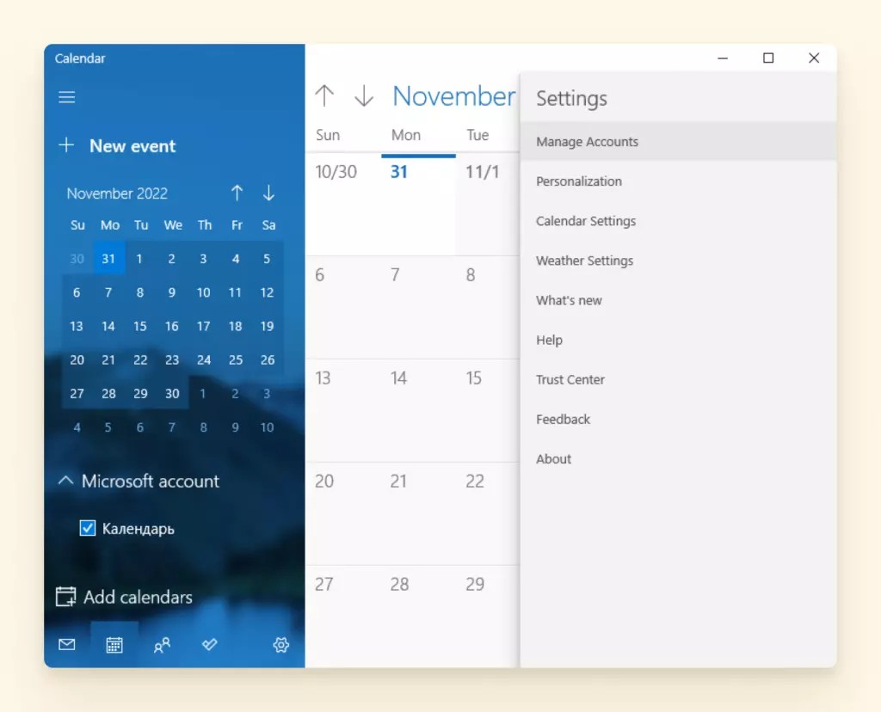The width and height of the screenshot is (881, 712).
Task: Create a new event
Action: tap(132, 145)
